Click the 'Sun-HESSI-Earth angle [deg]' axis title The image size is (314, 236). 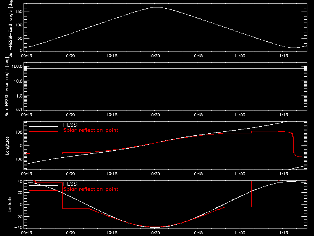click(x=11, y=29)
